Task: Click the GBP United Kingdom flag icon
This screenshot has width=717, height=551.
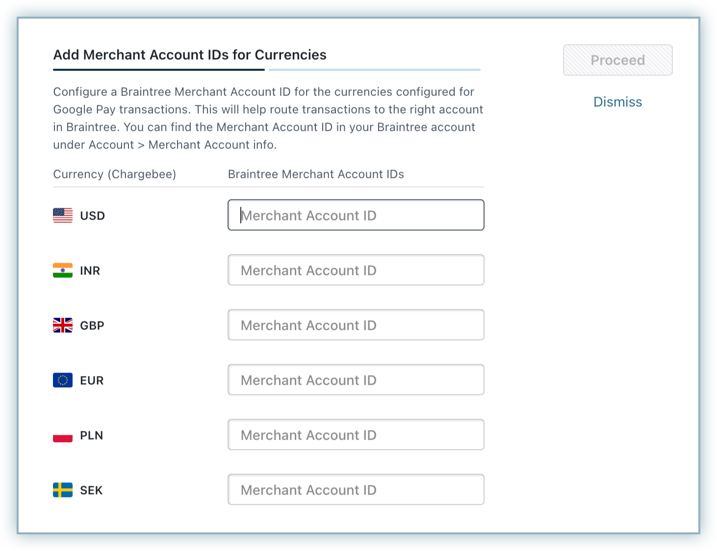Action: 63,325
